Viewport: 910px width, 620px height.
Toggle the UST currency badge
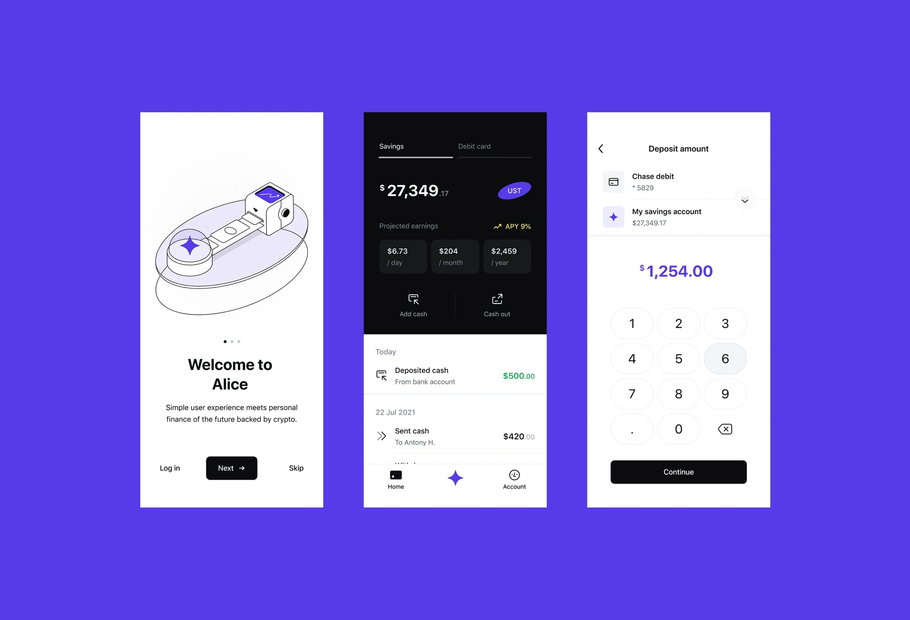point(514,190)
